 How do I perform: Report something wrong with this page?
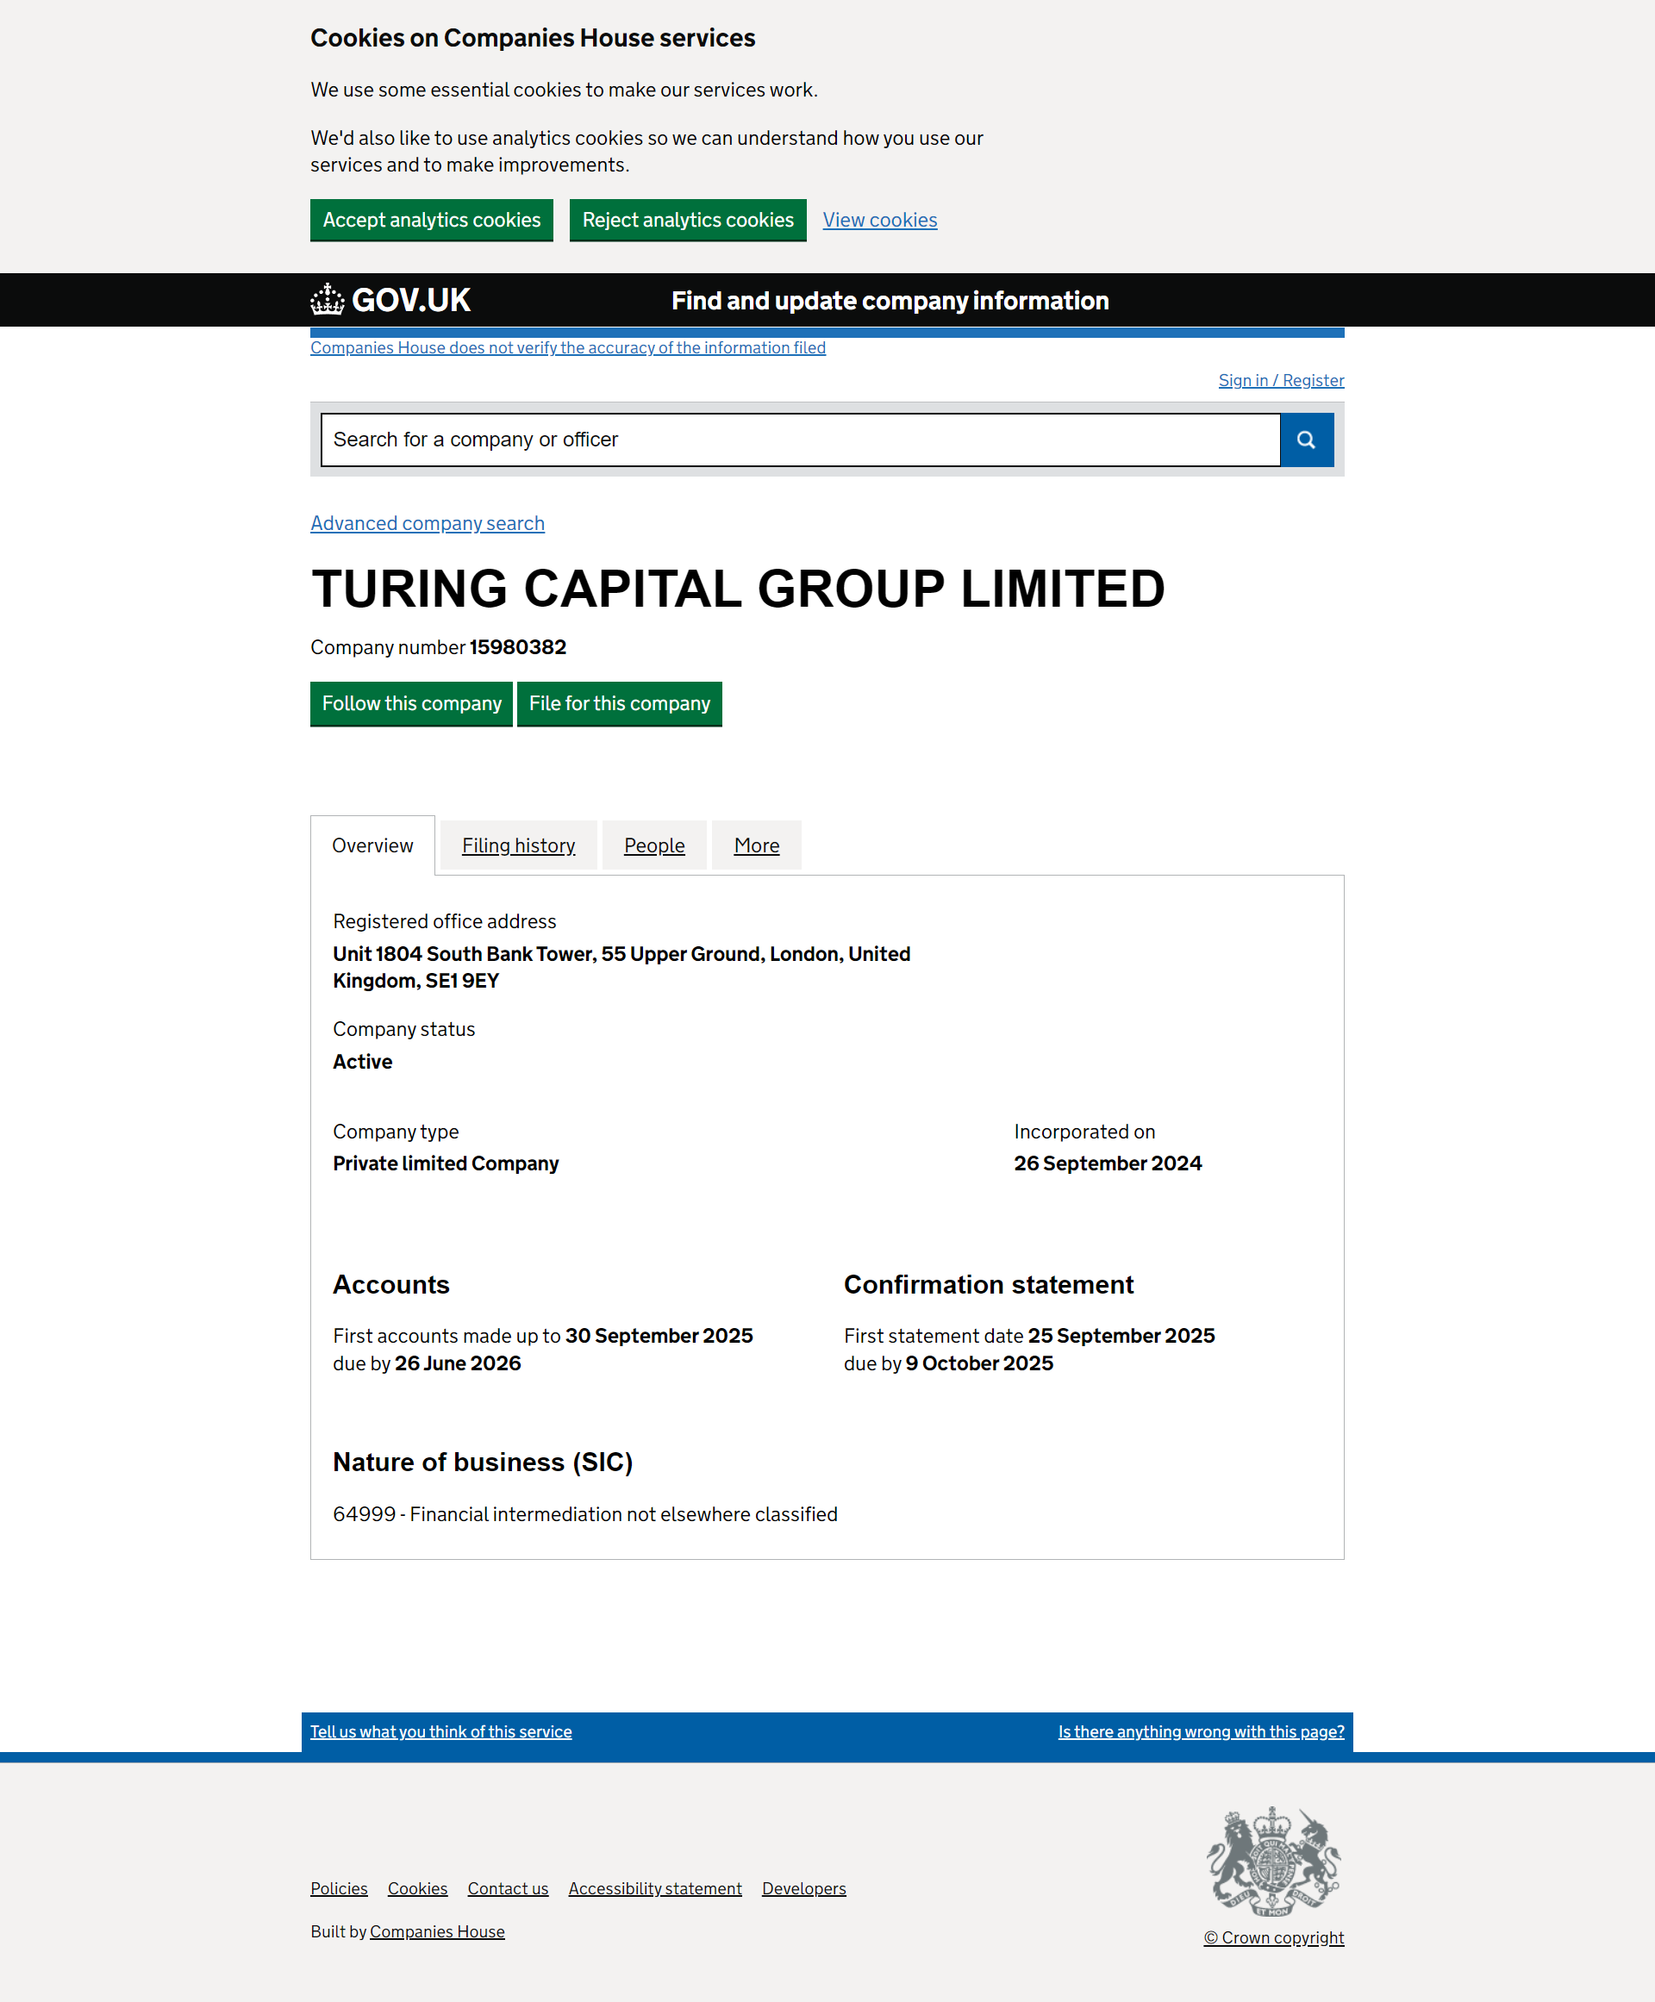click(1202, 1731)
